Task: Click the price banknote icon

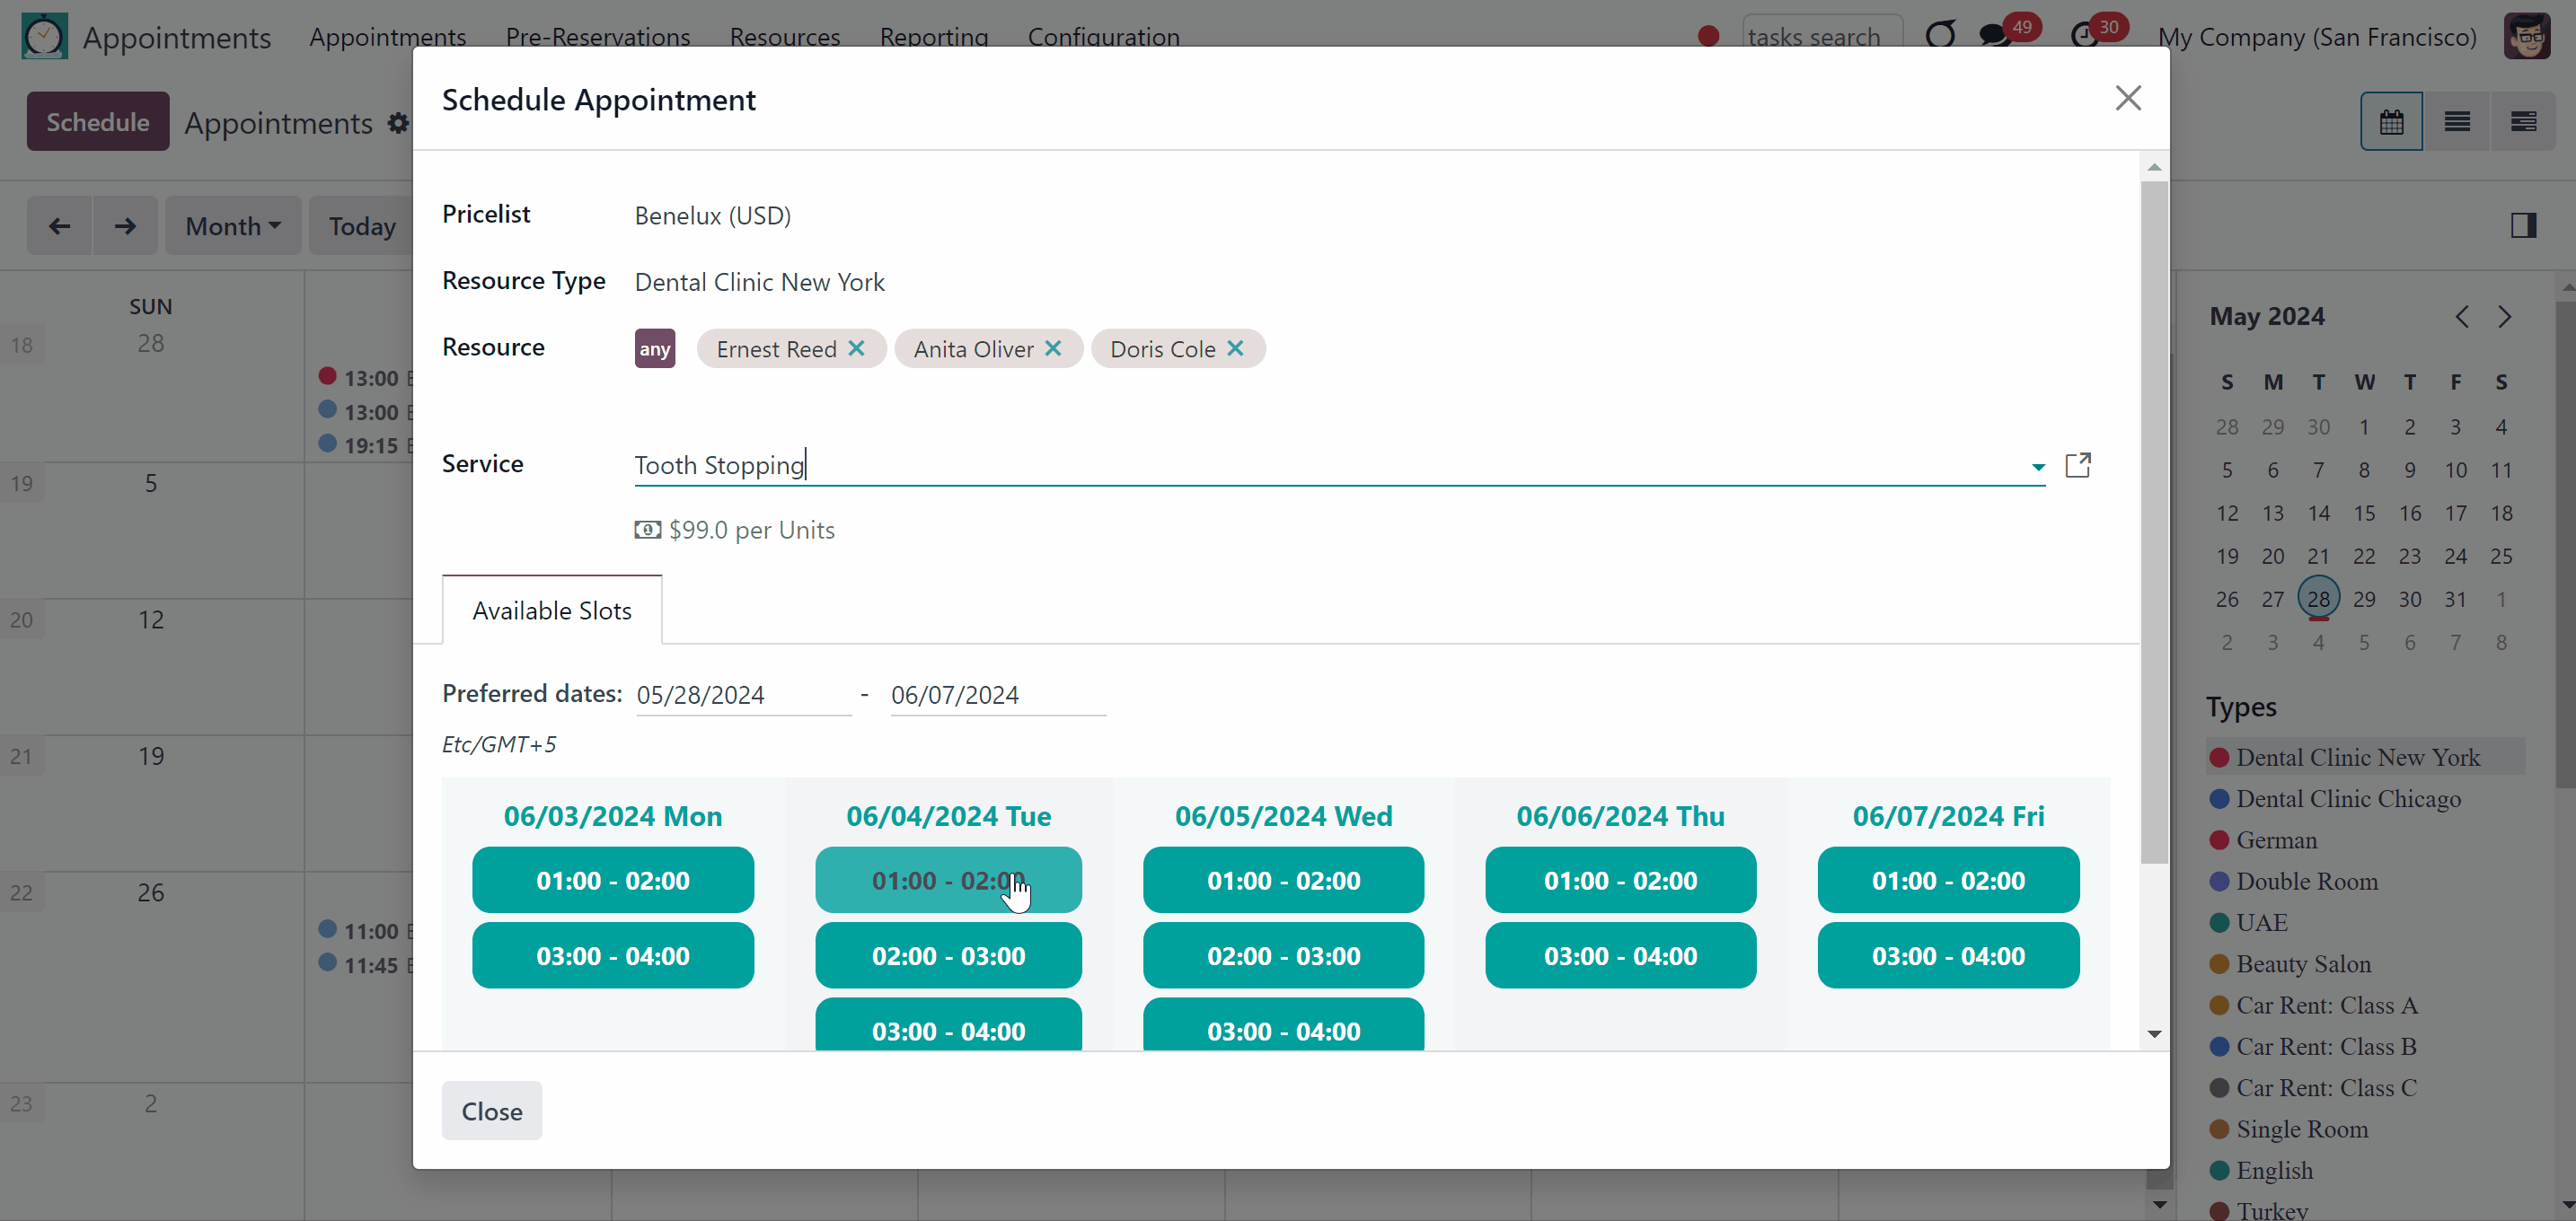Action: 647,530
